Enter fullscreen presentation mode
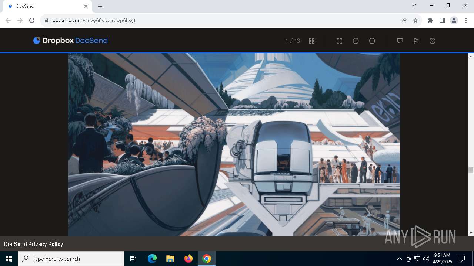The height and width of the screenshot is (266, 474). (x=340, y=41)
